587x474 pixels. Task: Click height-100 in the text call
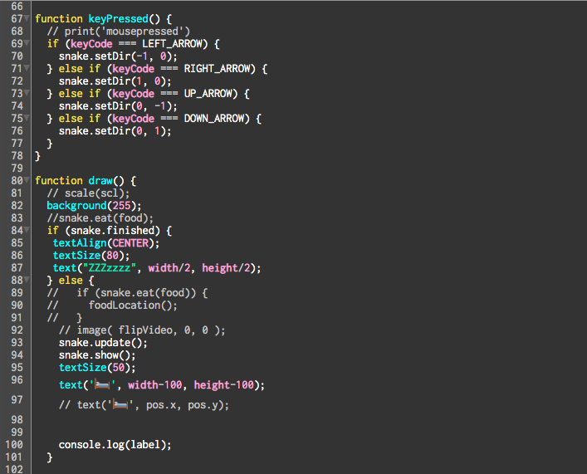224,385
